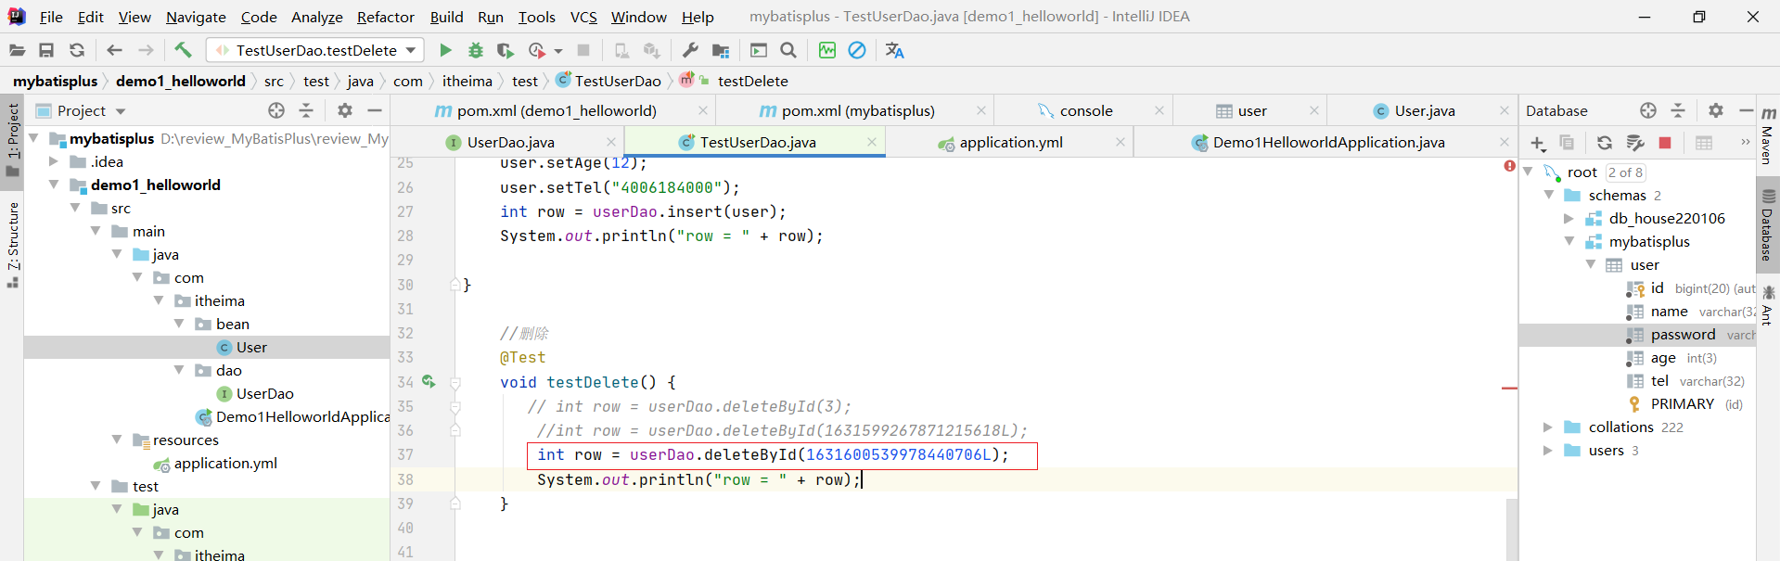
Task: Run TestUserDao.testDelete with the green play icon
Action: 445,50
